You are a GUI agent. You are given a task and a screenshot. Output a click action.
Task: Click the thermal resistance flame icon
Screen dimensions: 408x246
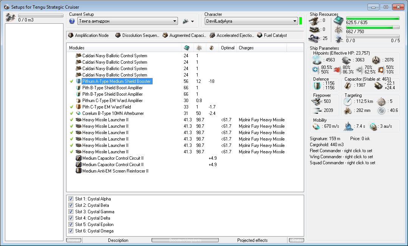337,70
